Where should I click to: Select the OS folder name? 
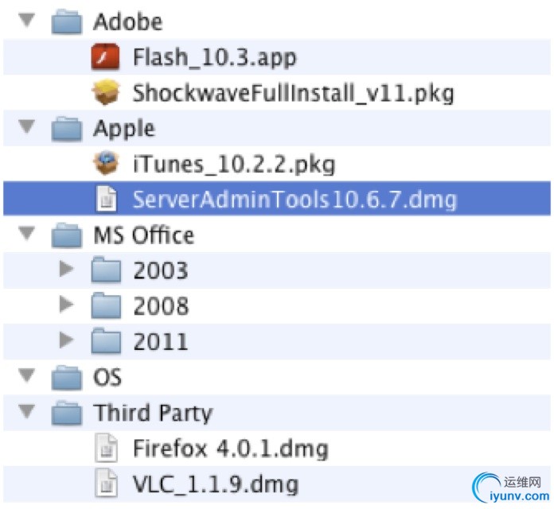(107, 377)
